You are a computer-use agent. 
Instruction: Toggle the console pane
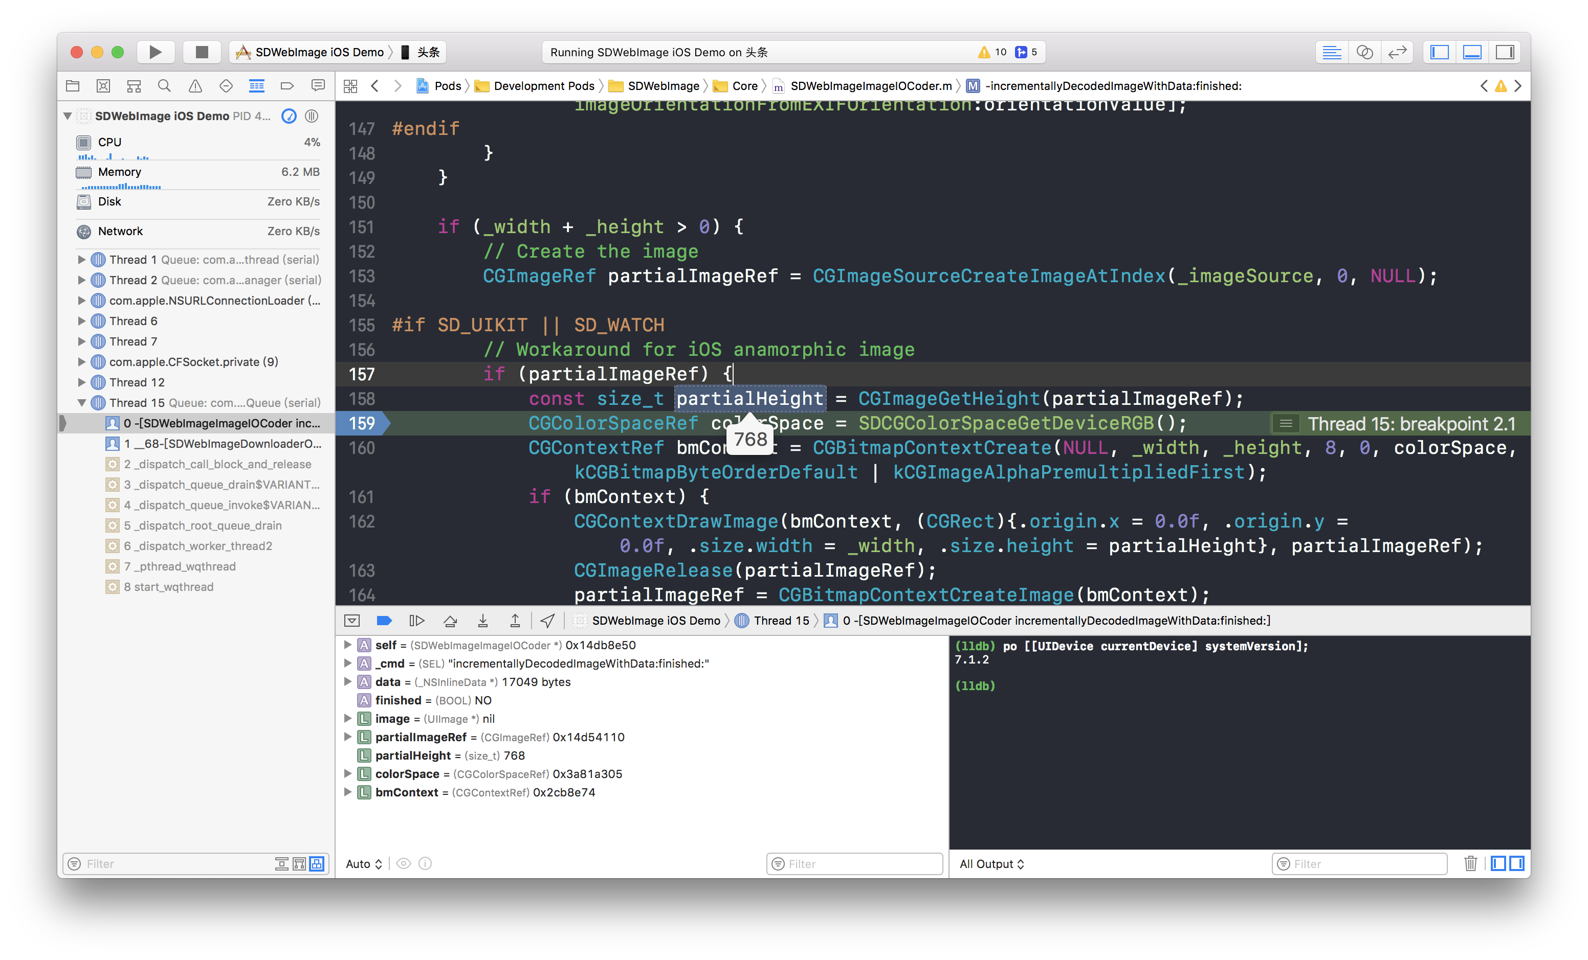[x=1517, y=864]
